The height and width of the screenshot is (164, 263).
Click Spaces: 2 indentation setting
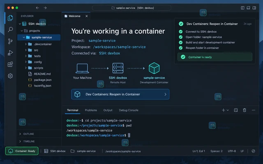[x=217, y=151]
